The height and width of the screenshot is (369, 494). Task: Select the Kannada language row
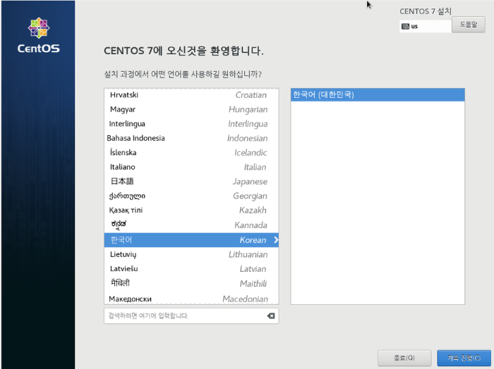(x=191, y=225)
